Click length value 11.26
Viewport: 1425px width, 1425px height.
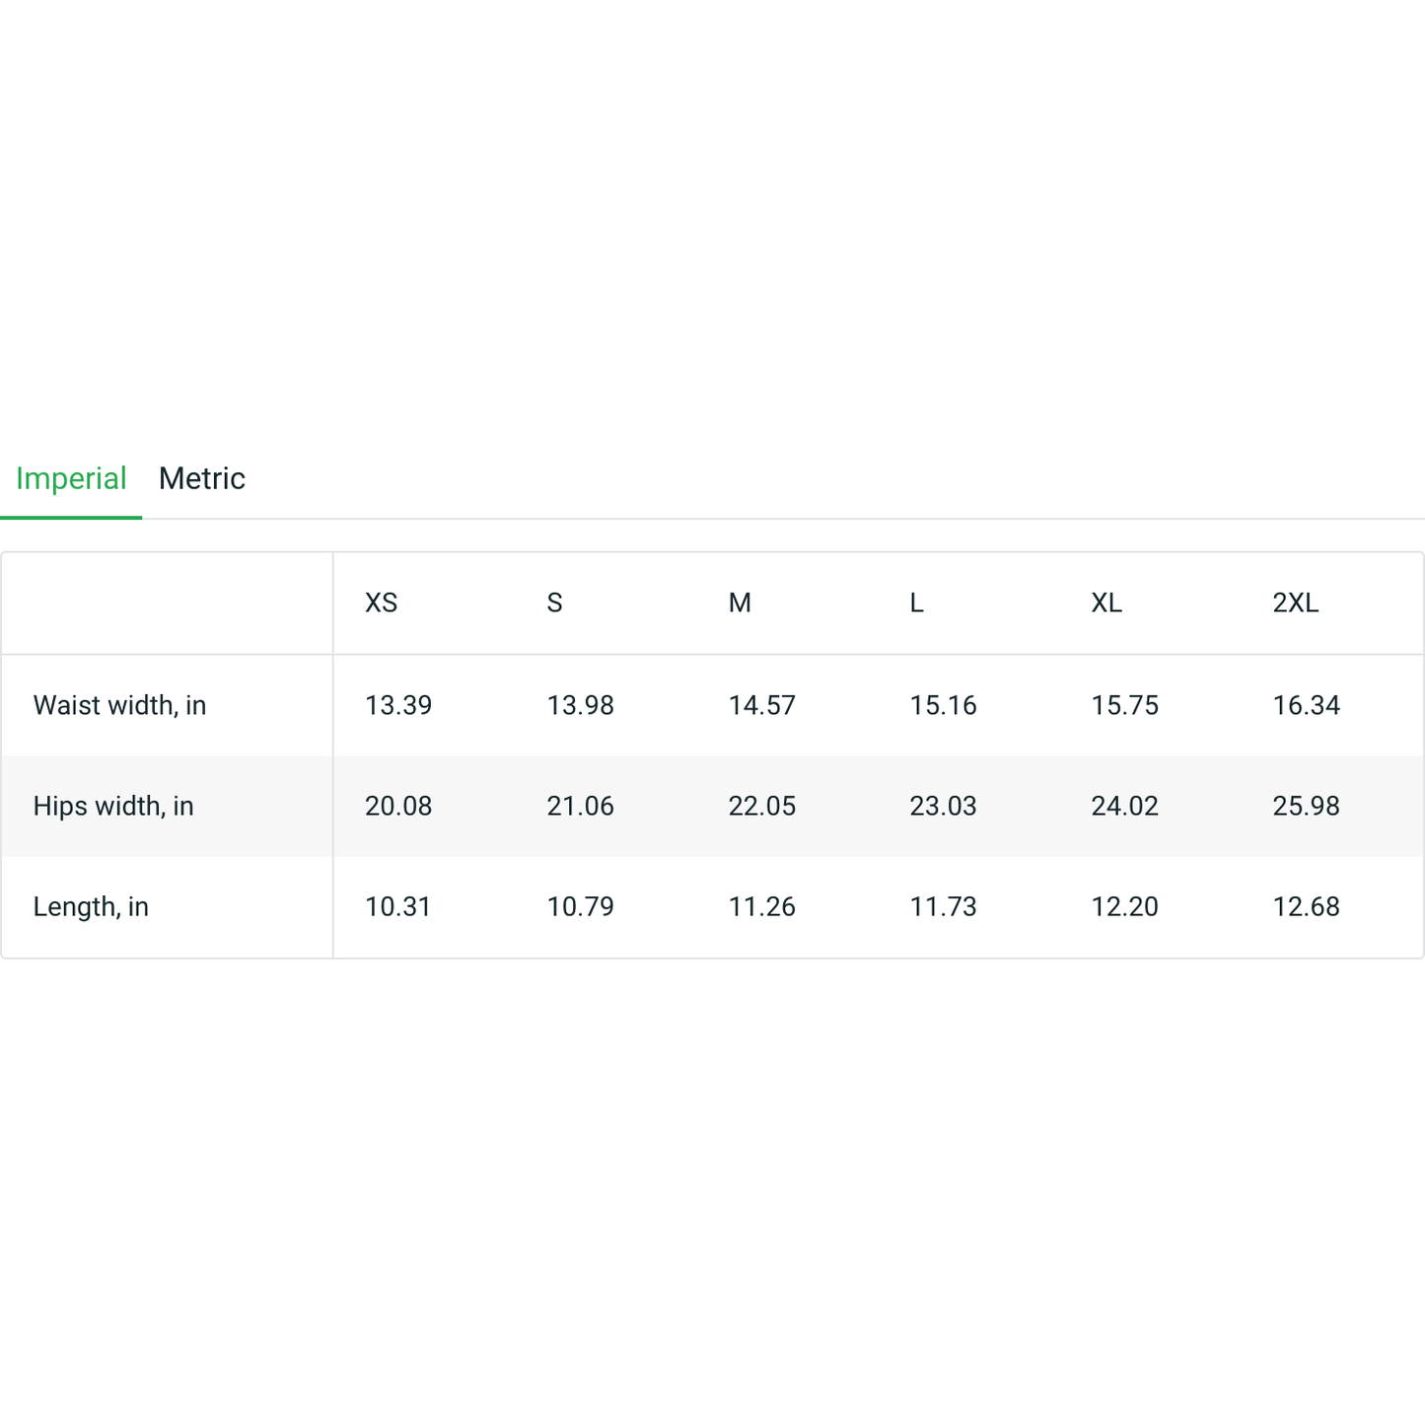[761, 906]
